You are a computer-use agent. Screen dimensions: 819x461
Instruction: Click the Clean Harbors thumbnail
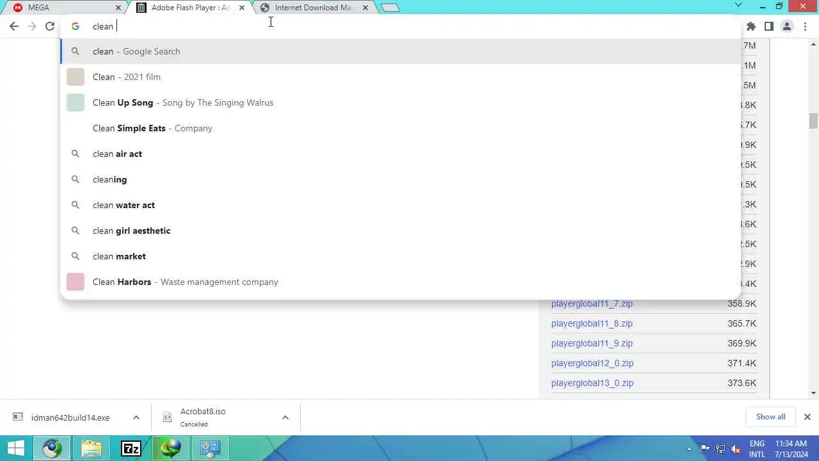point(76,282)
